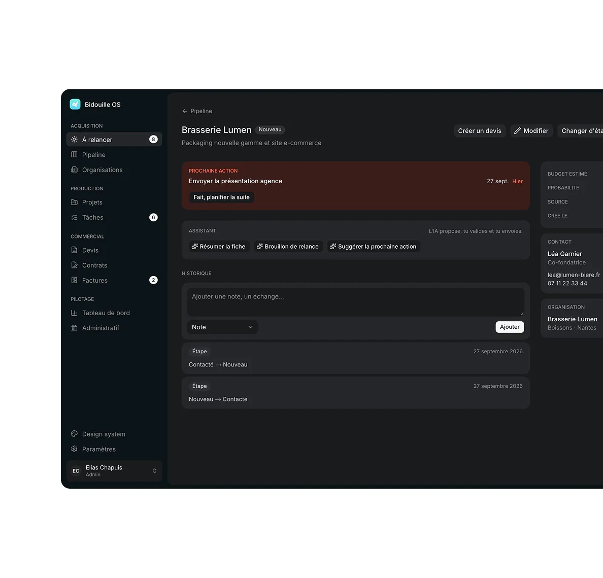Click the sun icon beside À relancer
The height and width of the screenshot is (578, 603).
click(x=74, y=139)
